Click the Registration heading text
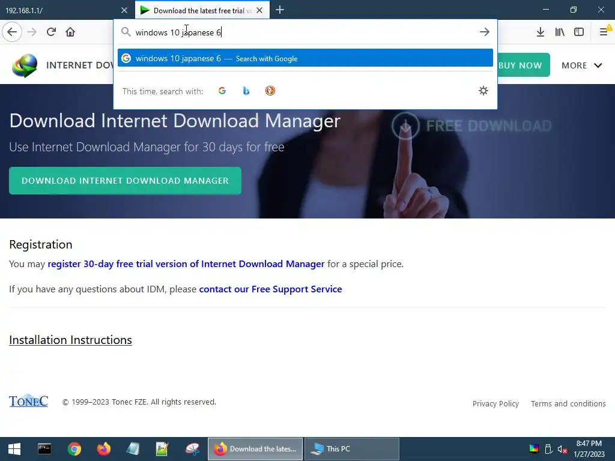The width and height of the screenshot is (615, 461). [x=41, y=244]
